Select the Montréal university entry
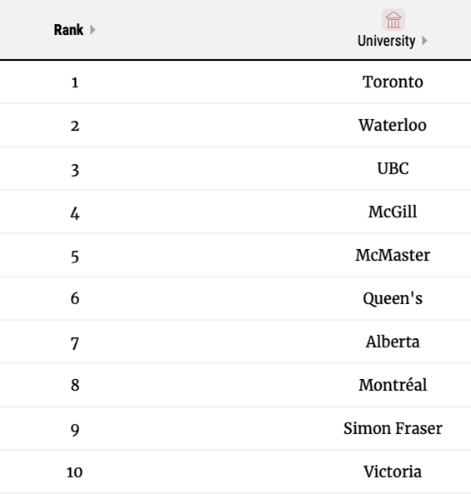The width and height of the screenshot is (471, 494). pyautogui.click(x=393, y=385)
